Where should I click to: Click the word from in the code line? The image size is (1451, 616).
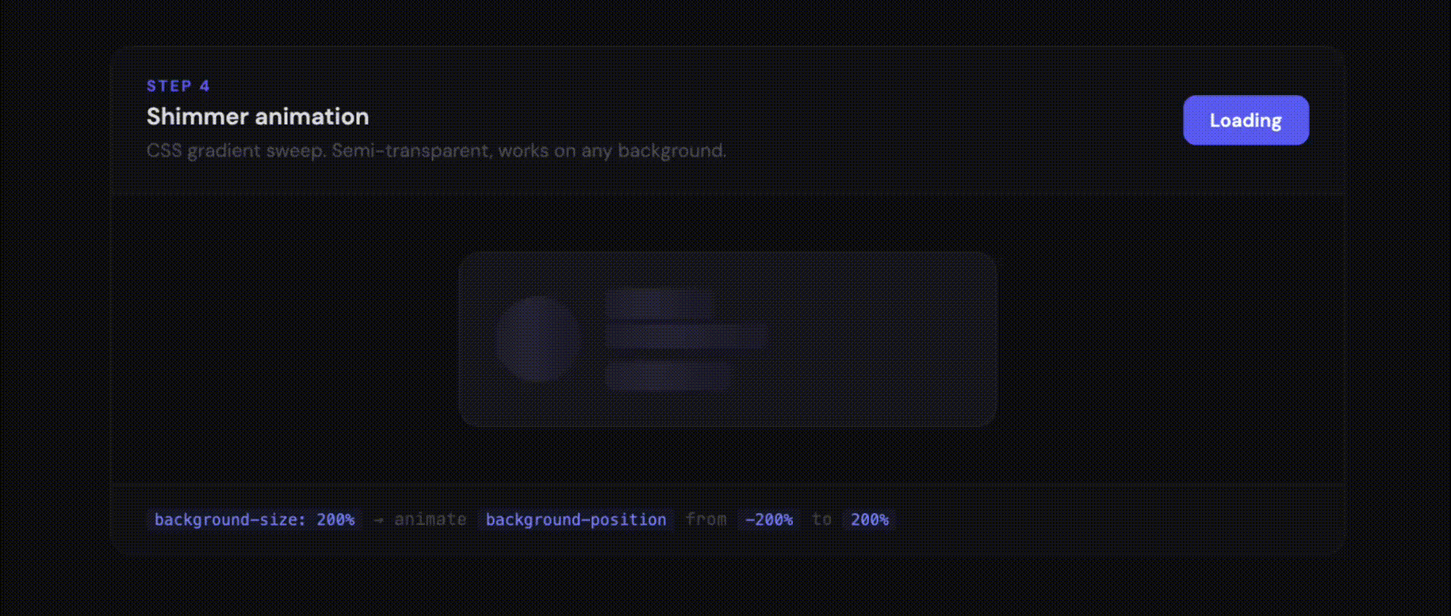tap(706, 519)
